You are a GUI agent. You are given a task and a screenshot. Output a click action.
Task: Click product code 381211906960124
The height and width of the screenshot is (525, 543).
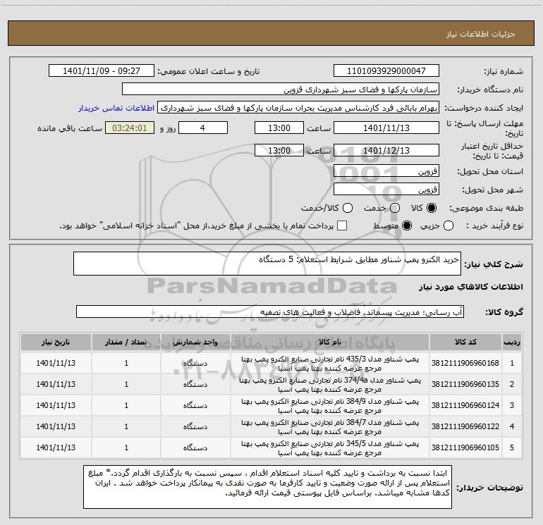pyautogui.click(x=465, y=405)
